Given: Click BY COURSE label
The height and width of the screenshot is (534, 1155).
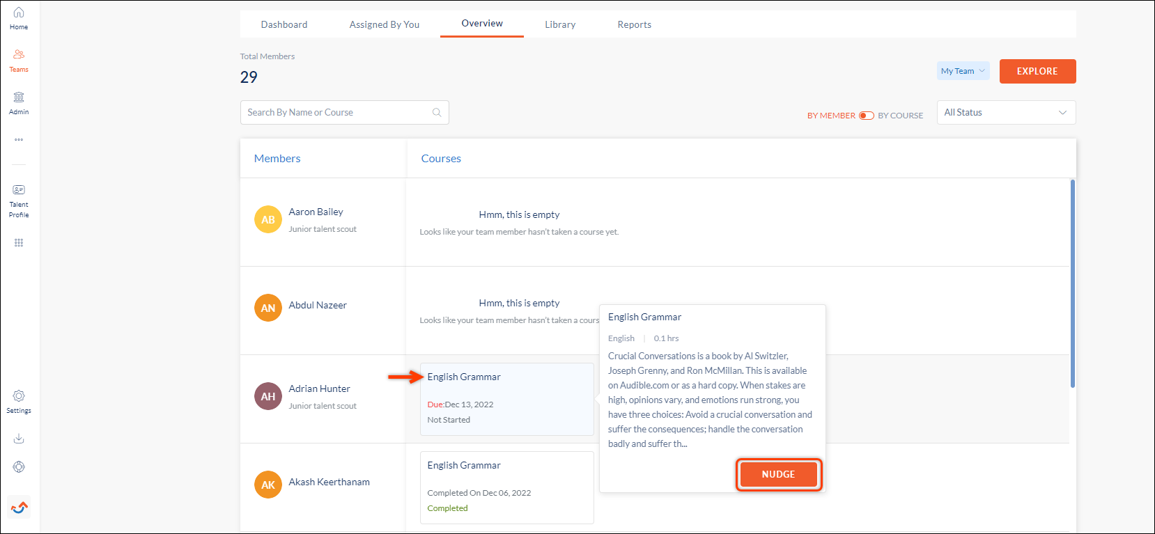Looking at the screenshot, I should 901,116.
